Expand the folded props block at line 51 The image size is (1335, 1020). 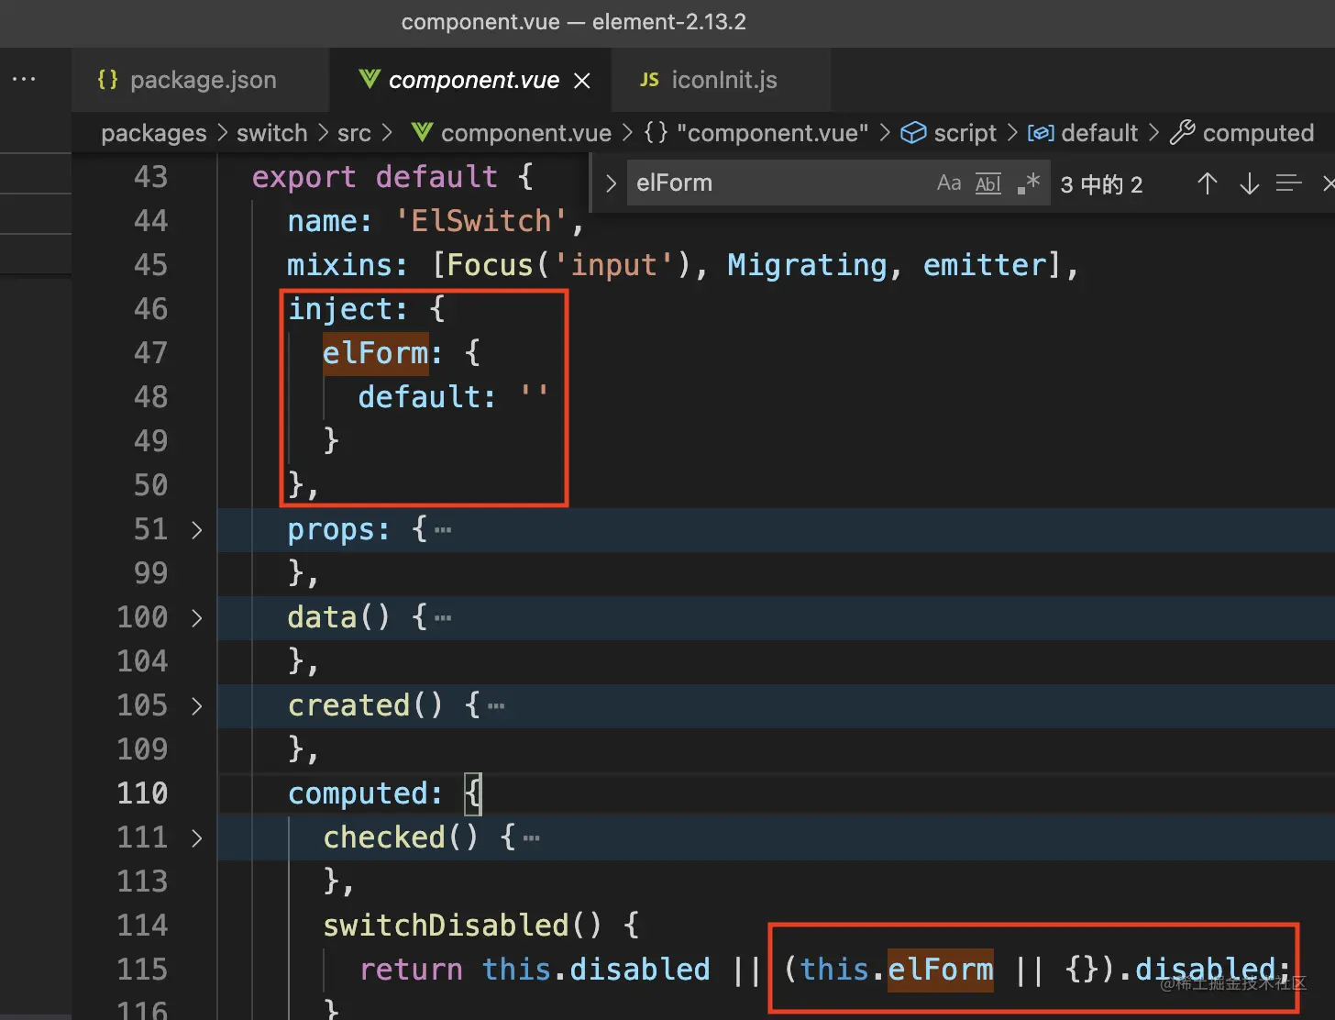tap(196, 530)
